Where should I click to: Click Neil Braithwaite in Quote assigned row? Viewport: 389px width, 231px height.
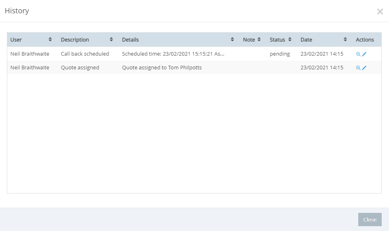tap(30, 67)
